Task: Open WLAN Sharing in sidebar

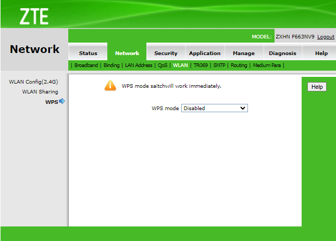Action: (x=40, y=92)
